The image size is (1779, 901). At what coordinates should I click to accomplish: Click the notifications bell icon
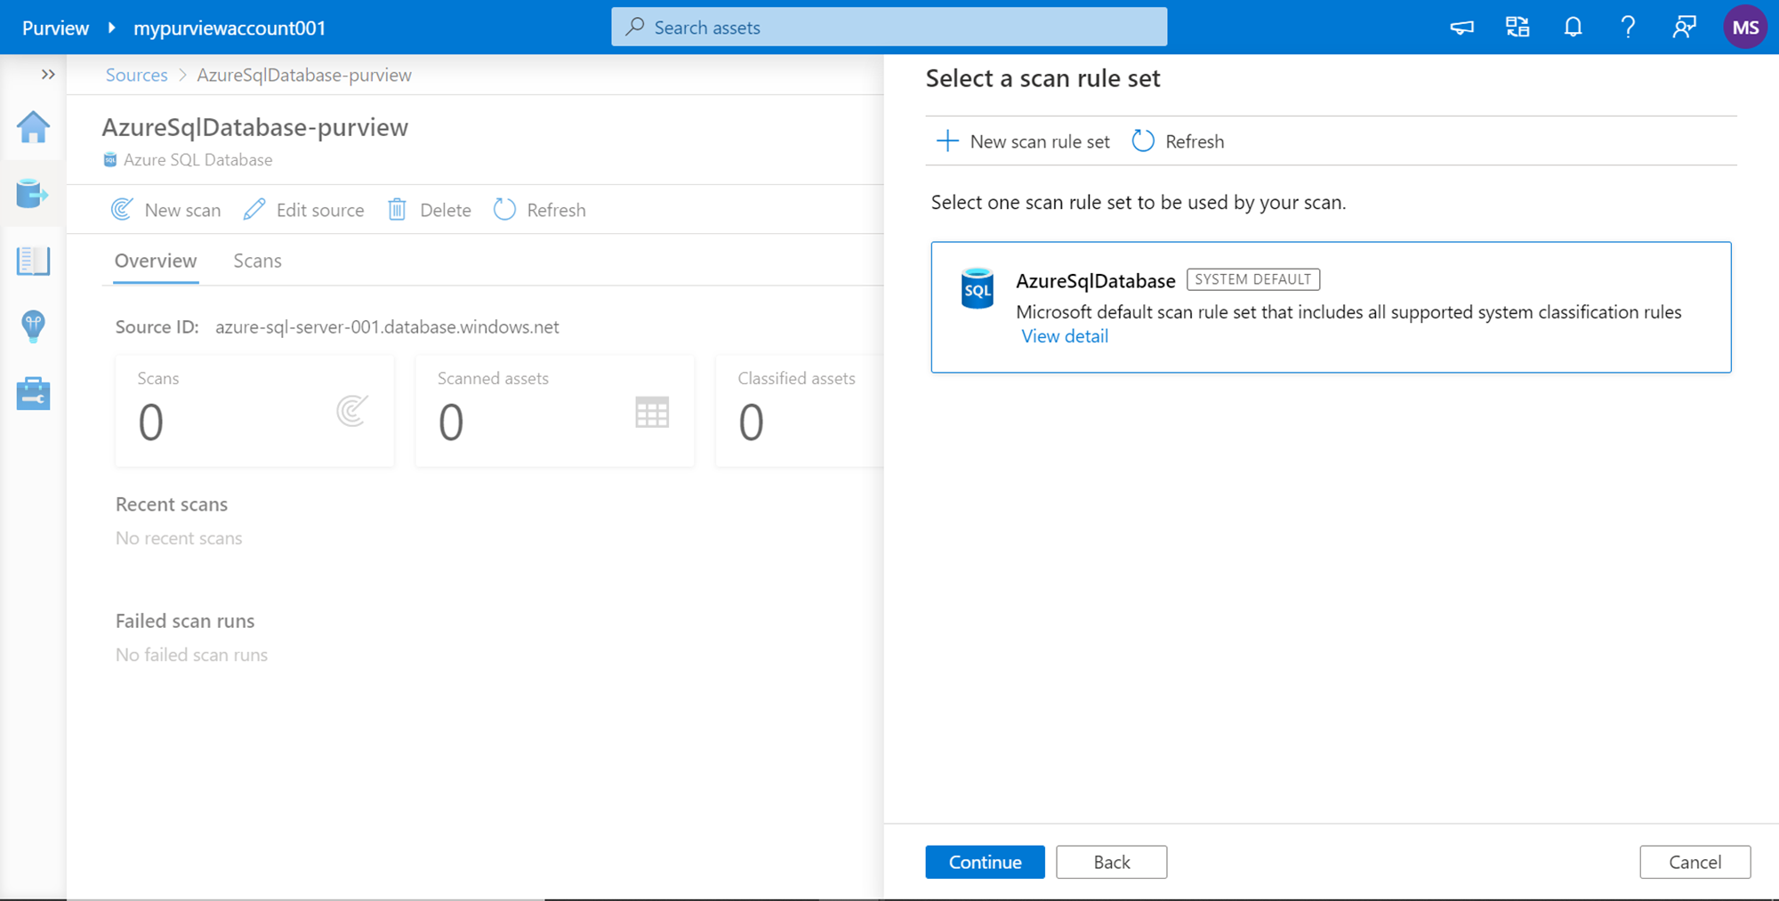[x=1573, y=28]
